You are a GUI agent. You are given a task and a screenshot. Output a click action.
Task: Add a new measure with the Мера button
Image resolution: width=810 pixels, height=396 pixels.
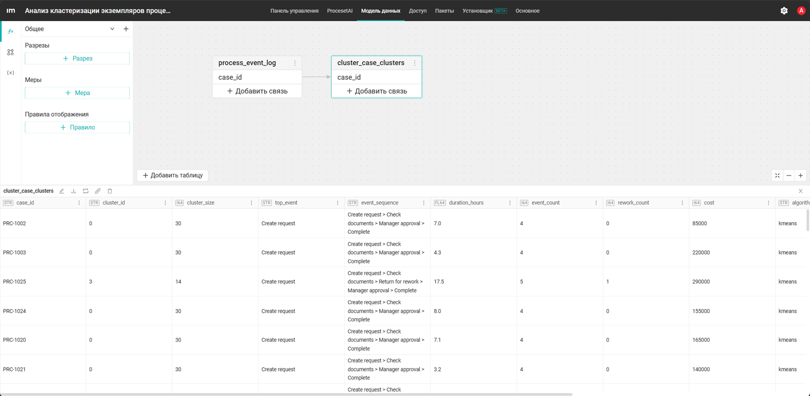tap(77, 93)
